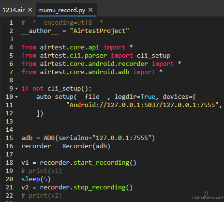This screenshot has height=202, width=224.
Task: Collapse the auto_setup fold at line 10
Action: click(16, 97)
